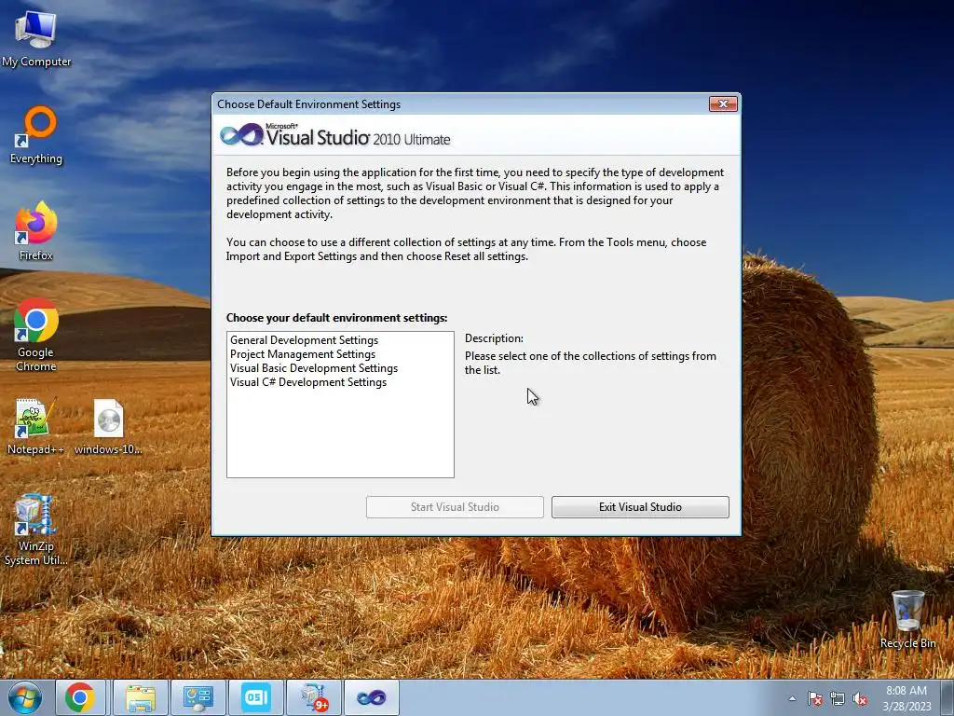The height and width of the screenshot is (716, 954).
Task: Select the Notepad++ desktop shortcut
Action: click(35, 426)
